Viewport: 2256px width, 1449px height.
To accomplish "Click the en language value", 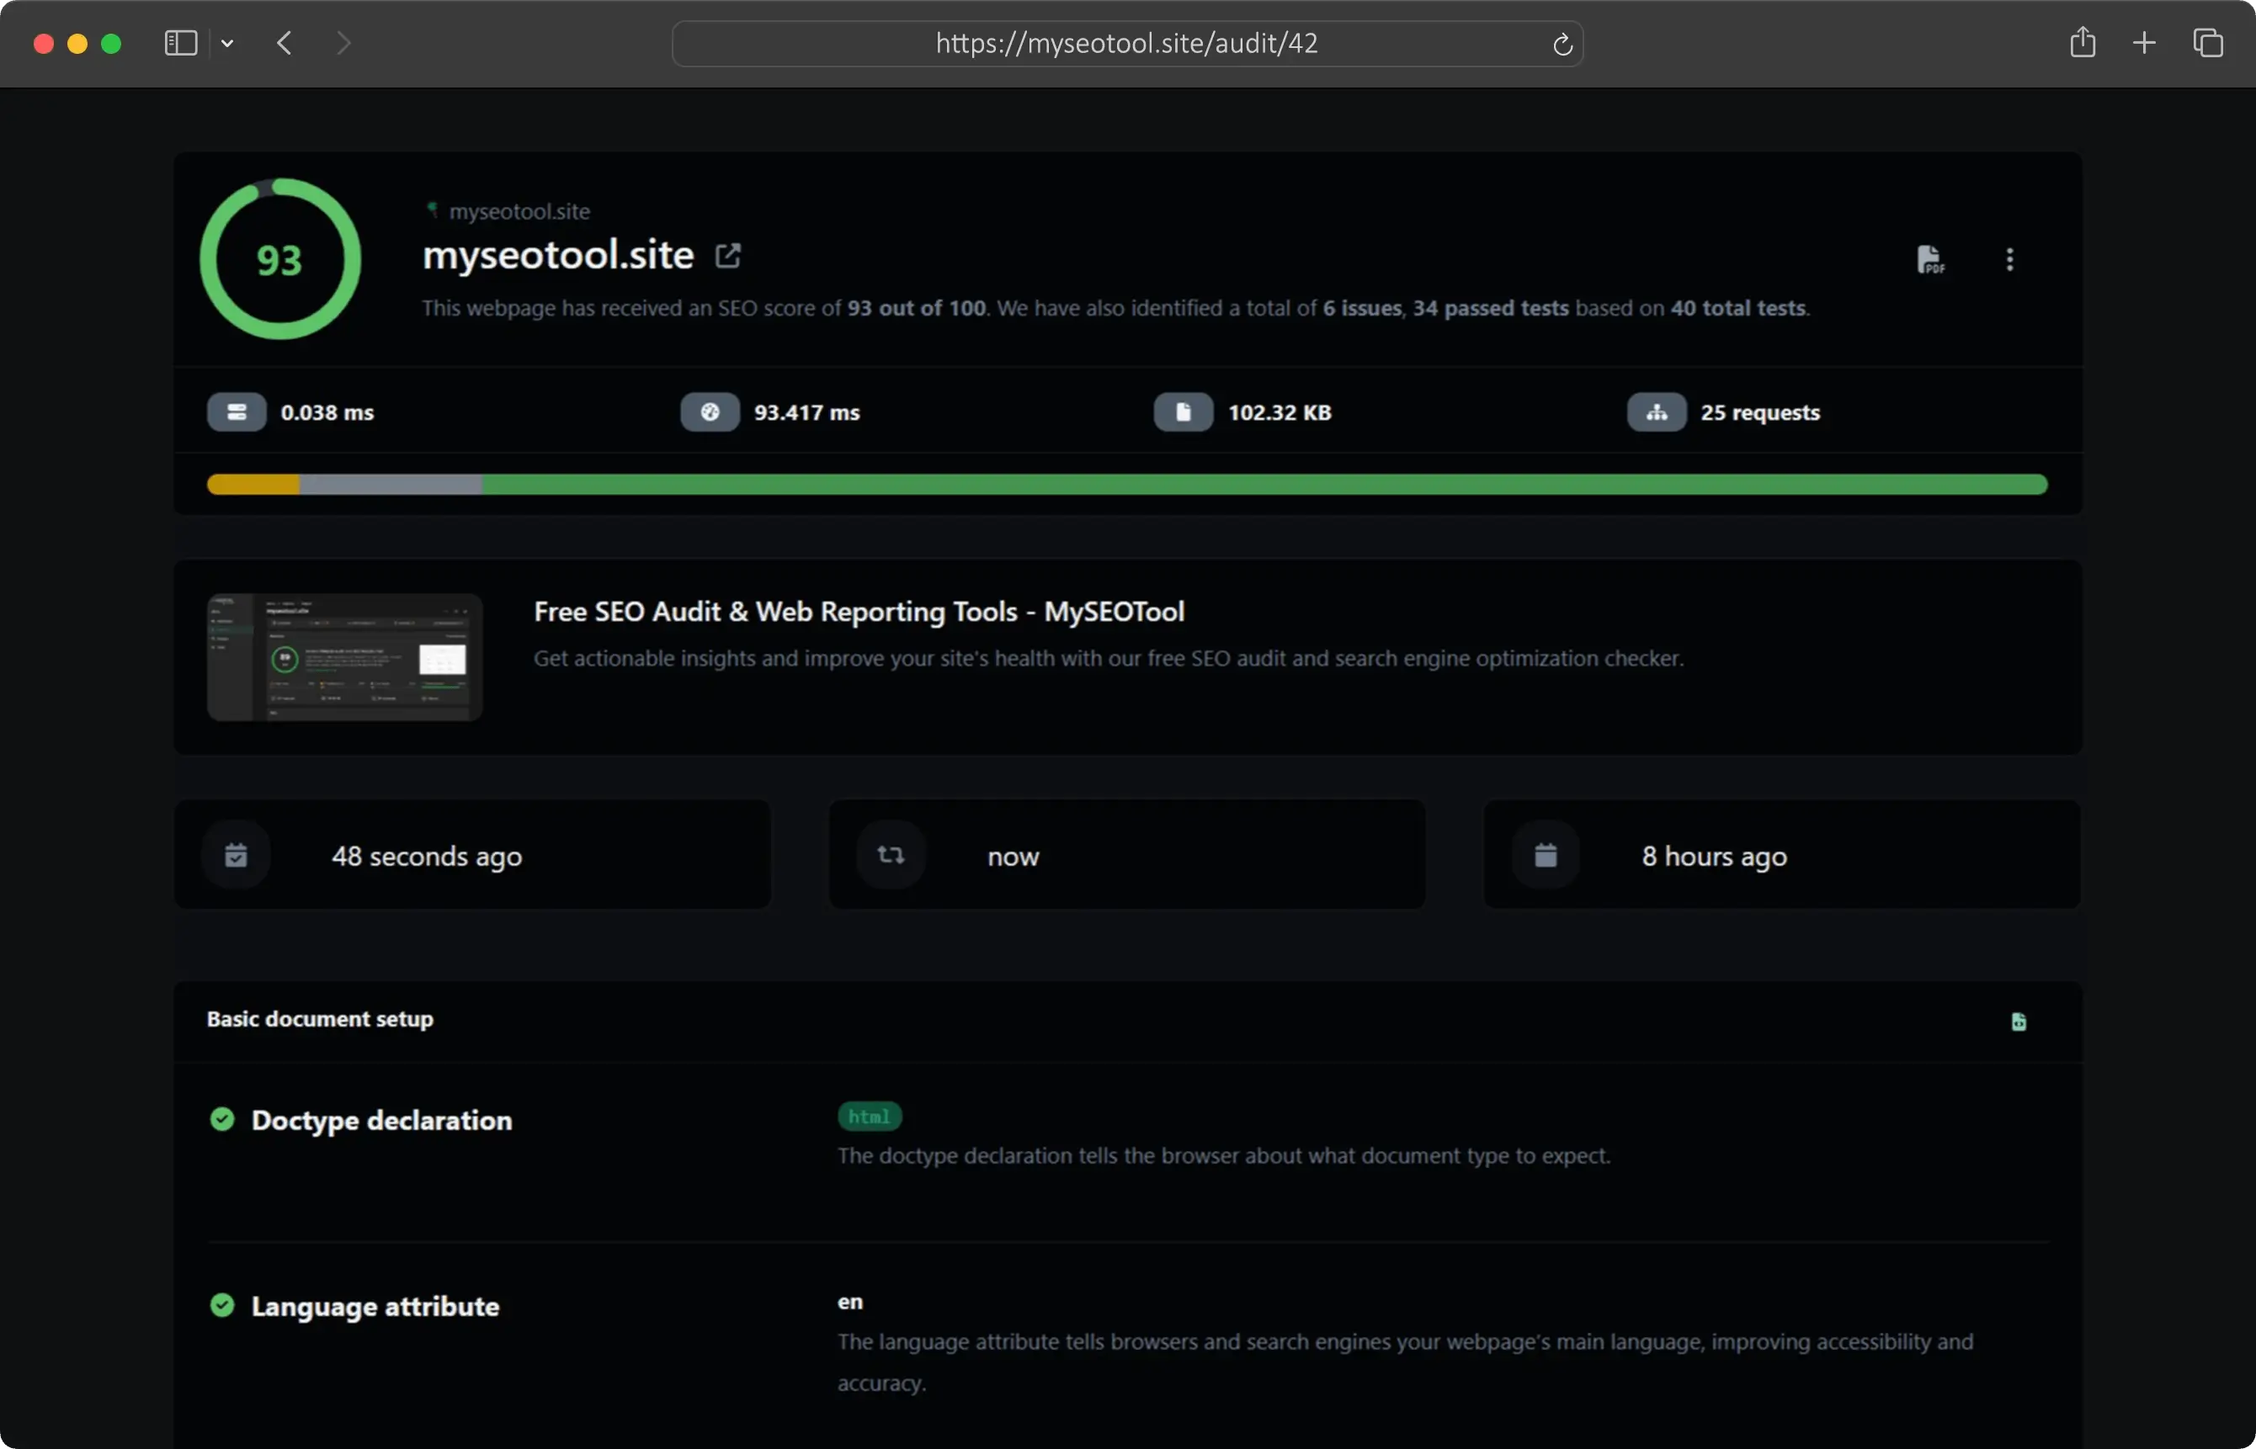I will (850, 1301).
